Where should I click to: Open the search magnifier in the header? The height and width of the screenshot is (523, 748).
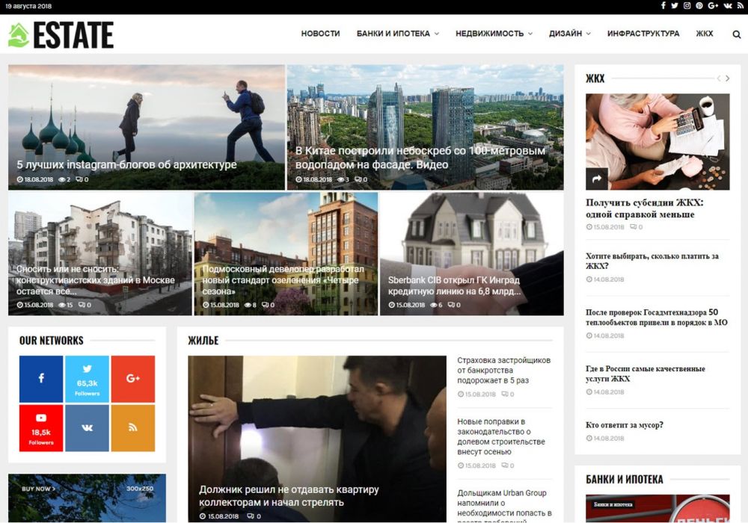[x=737, y=34]
